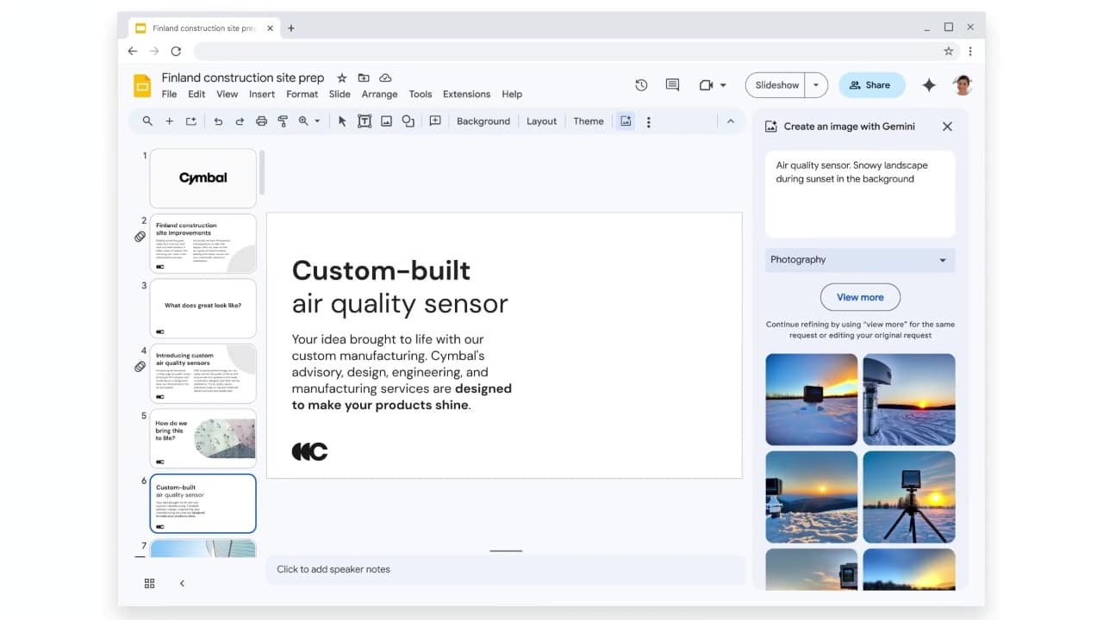Select the text box tool

(365, 121)
